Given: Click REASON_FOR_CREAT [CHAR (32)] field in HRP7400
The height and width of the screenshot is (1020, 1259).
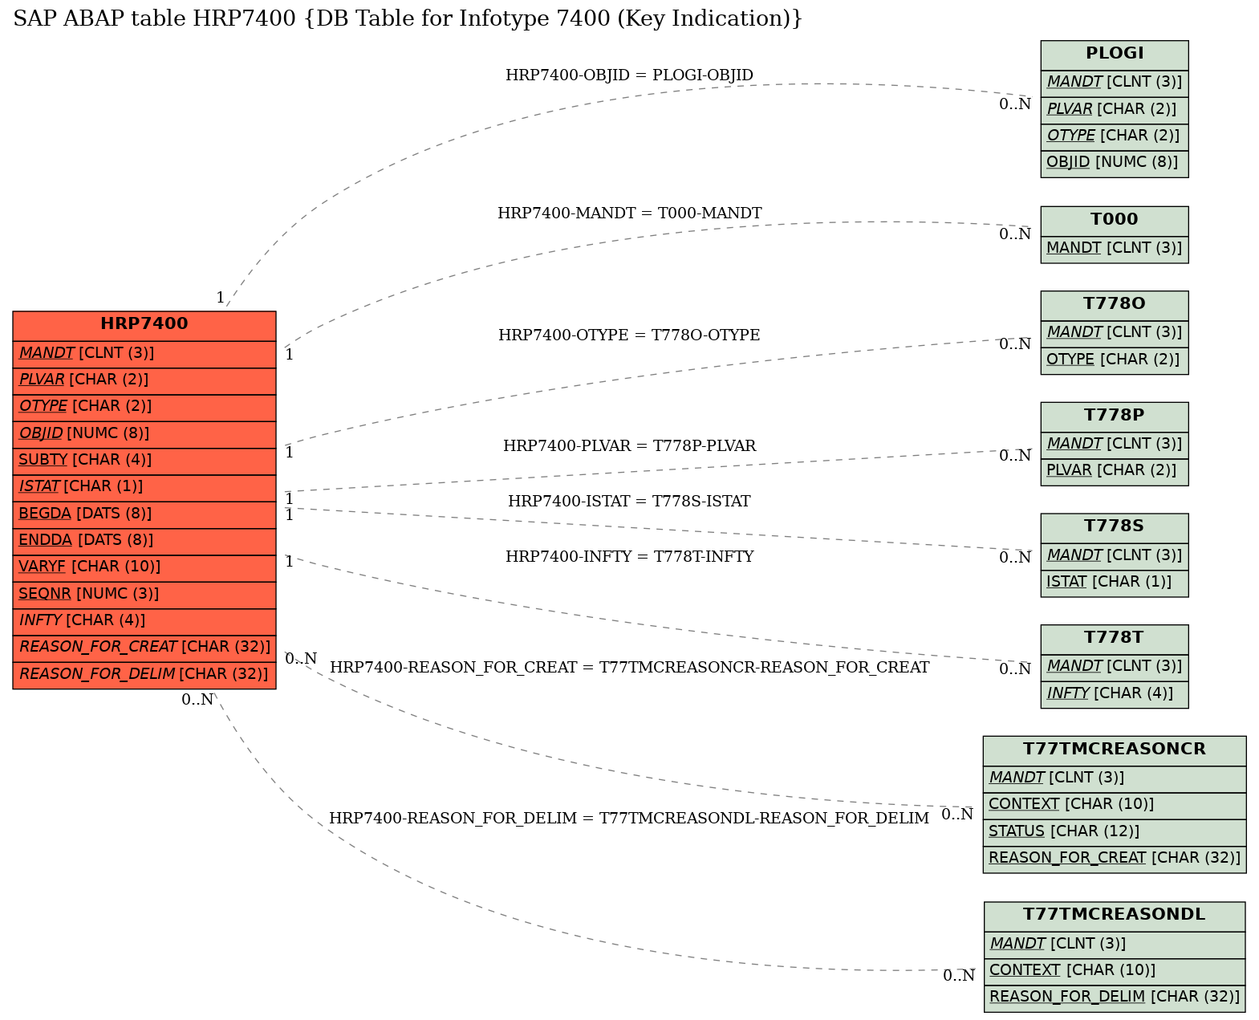Looking at the screenshot, I should click(x=144, y=648).
